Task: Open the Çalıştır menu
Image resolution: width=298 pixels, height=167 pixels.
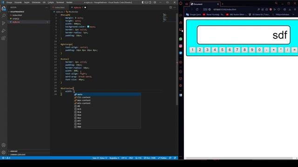Action: click(51, 2)
